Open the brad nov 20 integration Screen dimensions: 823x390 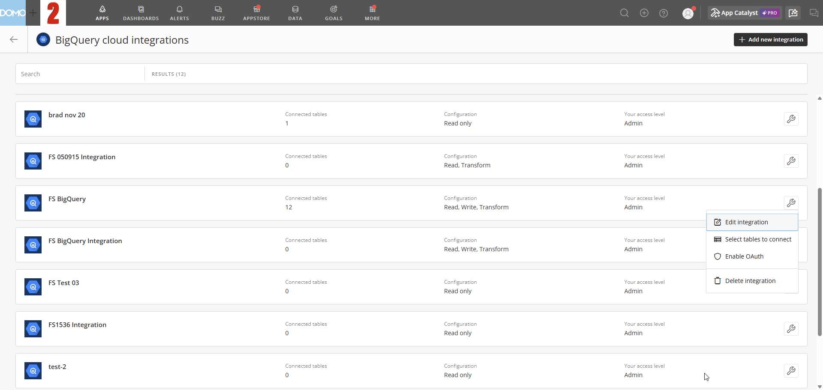(66, 115)
